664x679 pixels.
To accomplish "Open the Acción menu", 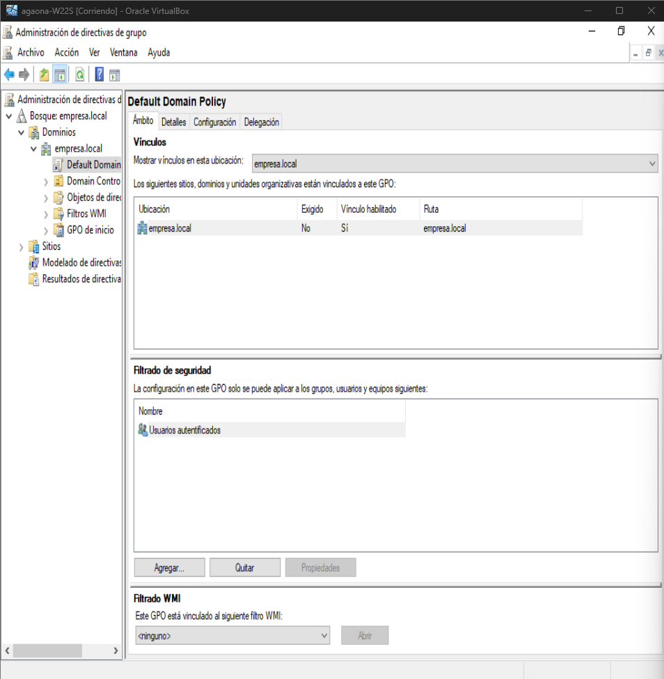I will tap(67, 52).
